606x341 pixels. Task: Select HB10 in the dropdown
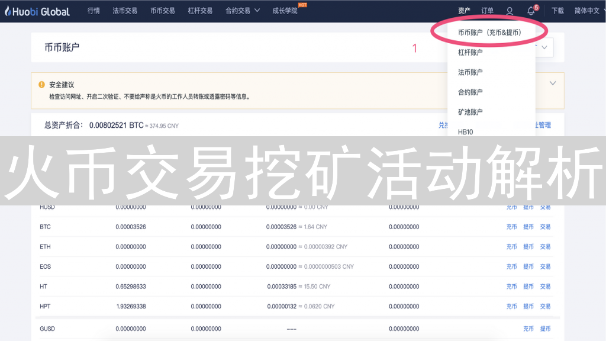465,132
